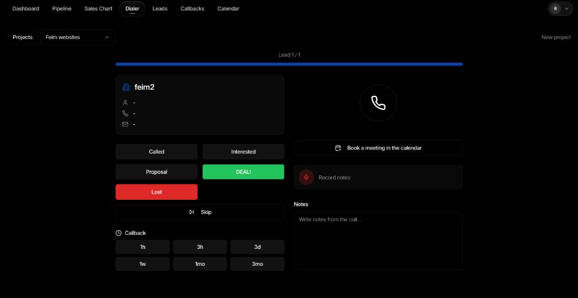Schedule a 1h callback
This screenshot has height=298, width=578.
(x=143, y=247)
